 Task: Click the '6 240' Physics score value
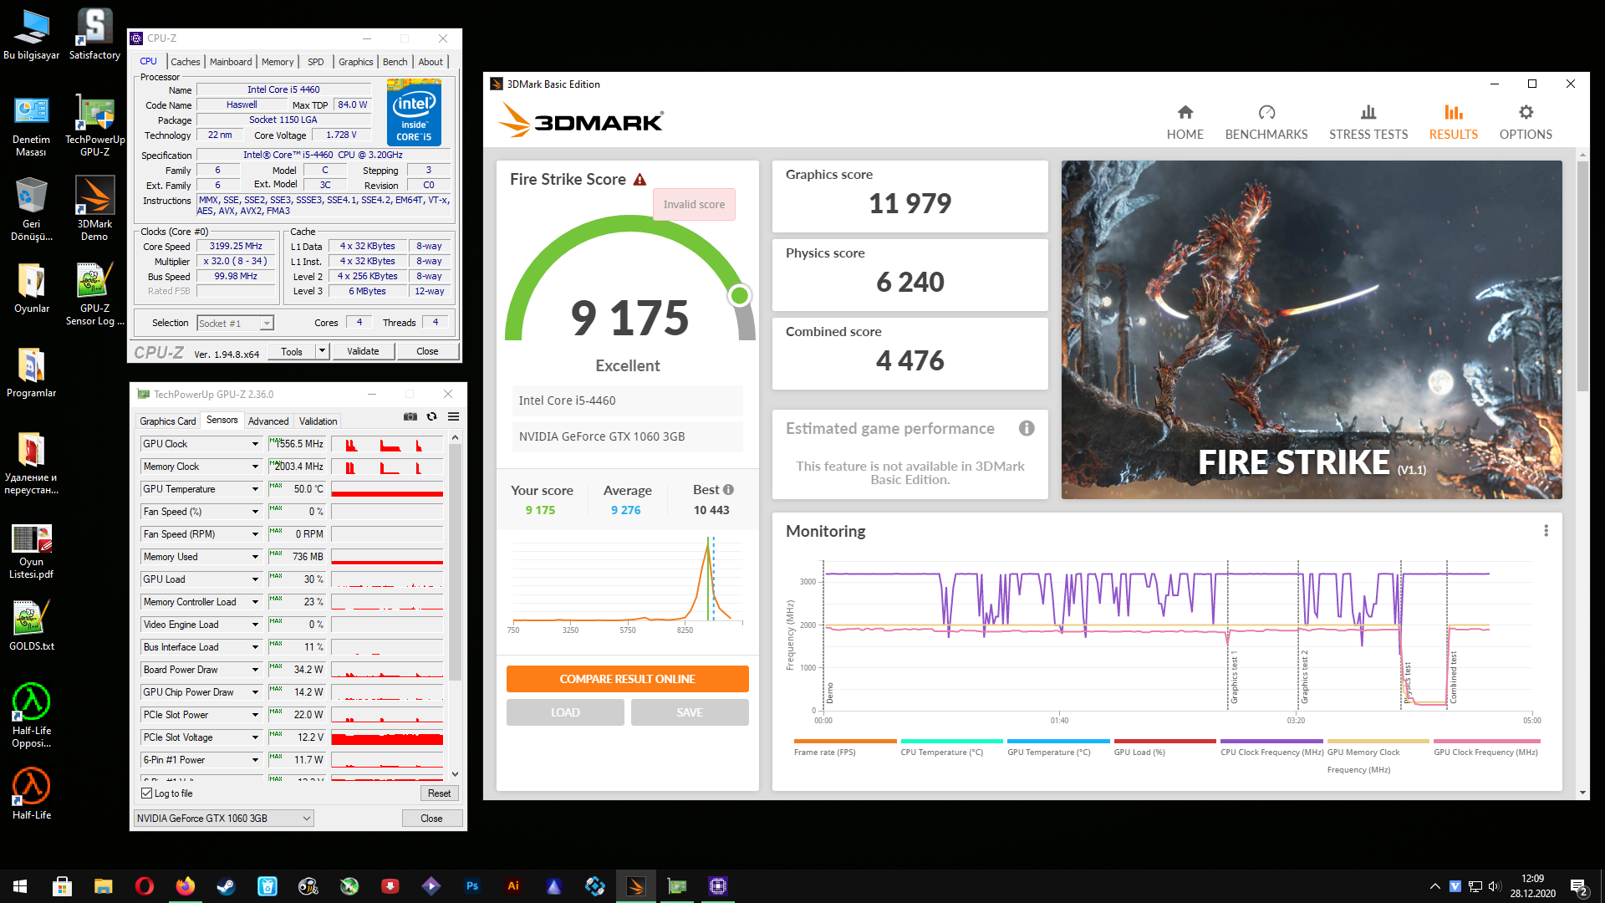click(909, 282)
